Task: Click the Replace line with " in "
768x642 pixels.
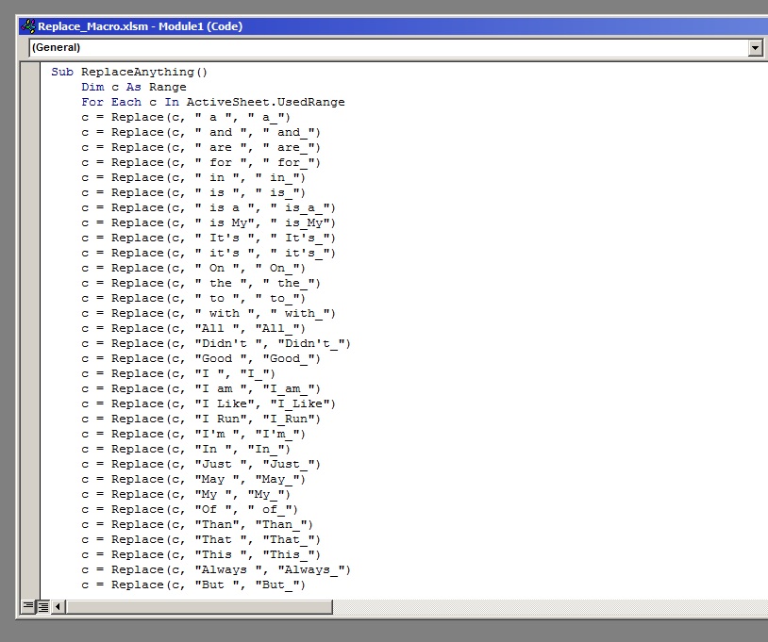Action: [193, 177]
